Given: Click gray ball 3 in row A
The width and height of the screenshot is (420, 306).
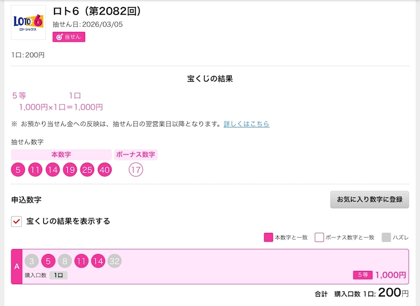Looking at the screenshot, I should pyautogui.click(x=31, y=261).
